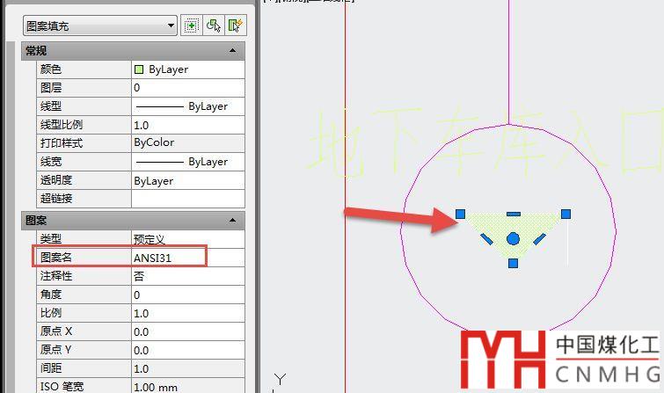Viewport: 664px width, 393px height.
Task: Click the 透明度 ByLayer value
Action: (x=186, y=180)
